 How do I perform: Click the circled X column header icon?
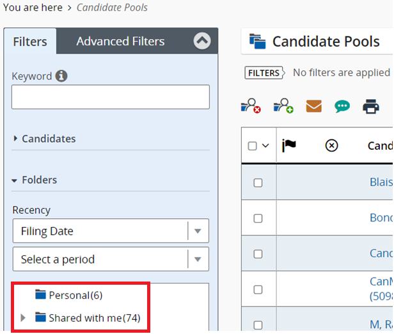tap(331, 146)
